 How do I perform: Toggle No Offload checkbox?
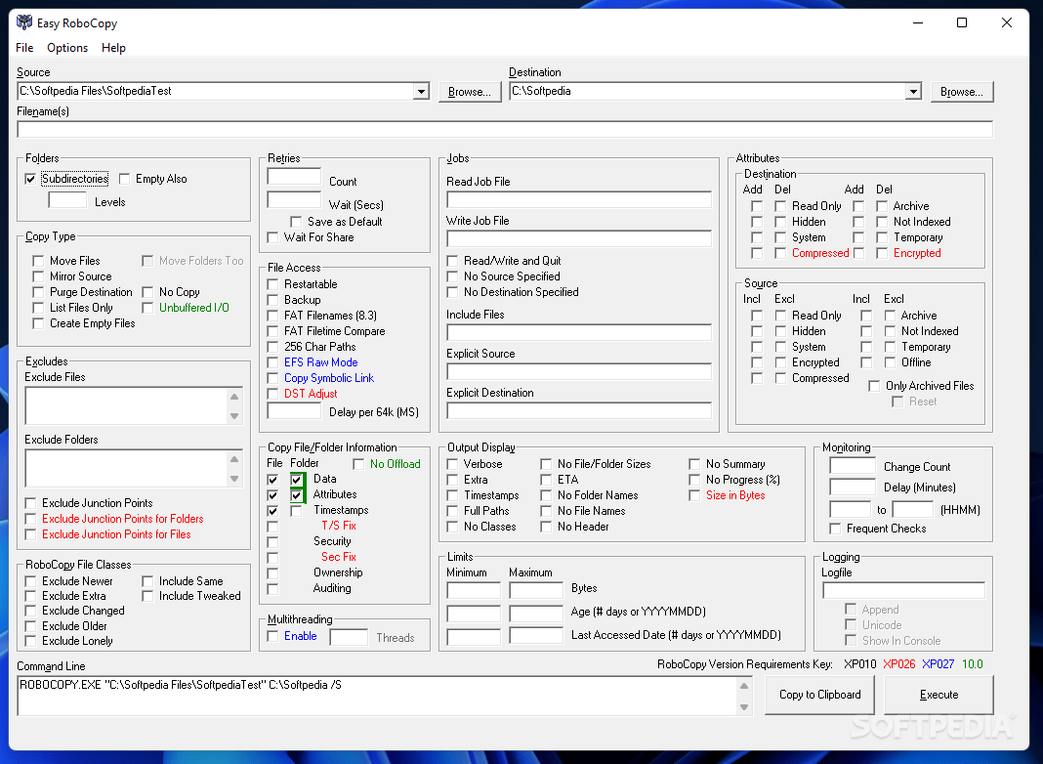(358, 464)
